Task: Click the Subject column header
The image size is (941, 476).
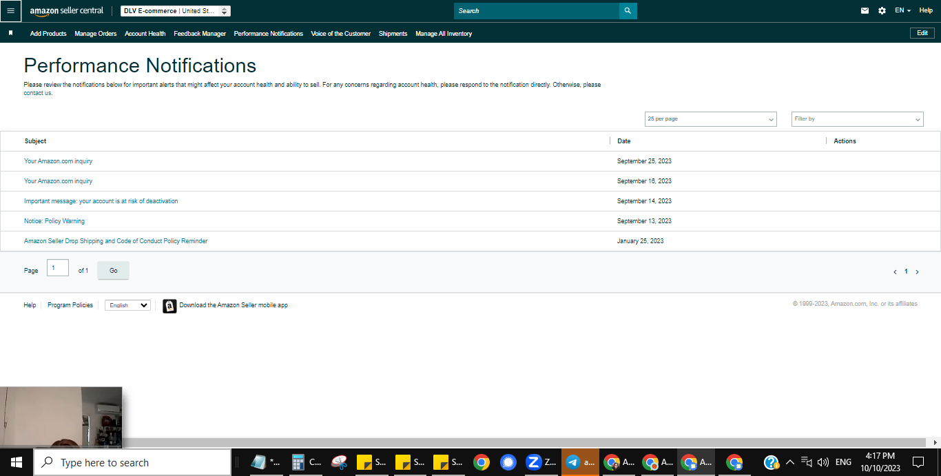Action: [x=35, y=141]
